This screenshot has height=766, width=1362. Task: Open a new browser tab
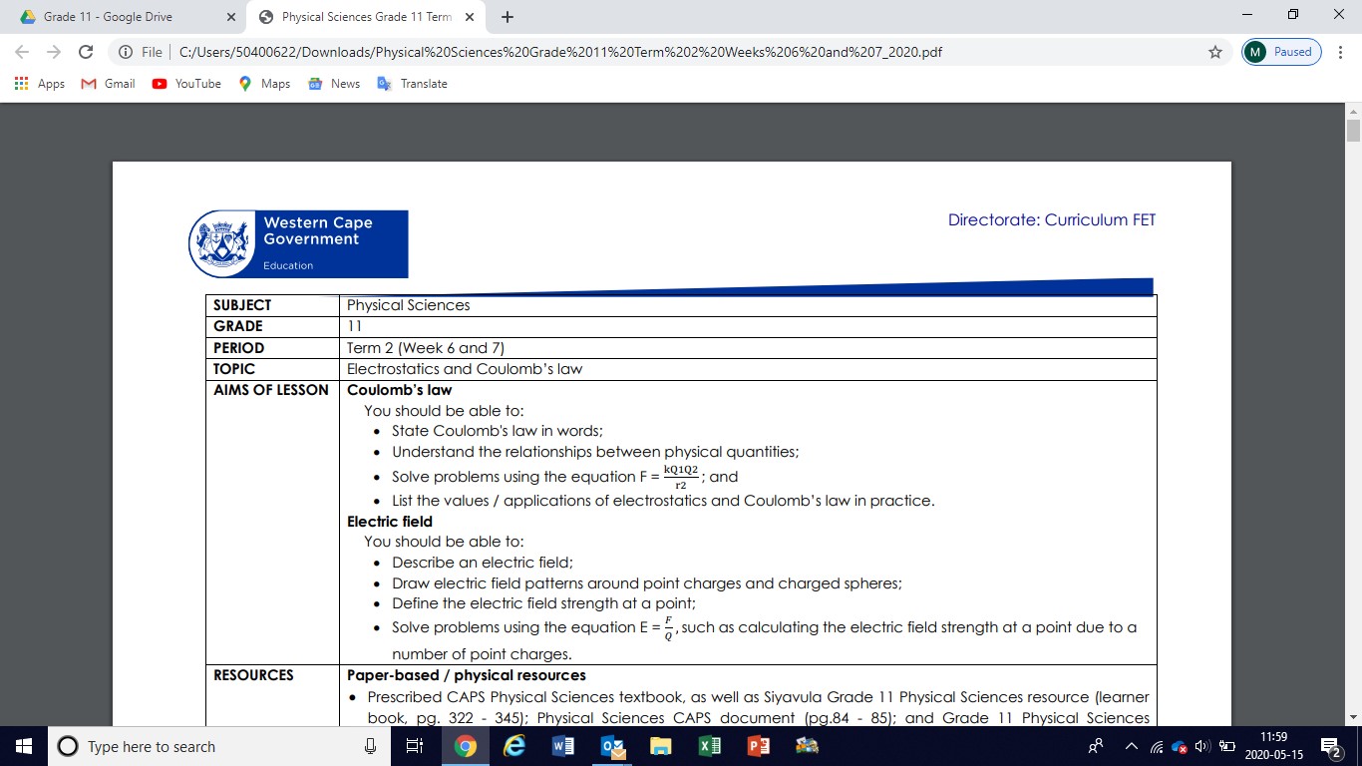click(508, 17)
